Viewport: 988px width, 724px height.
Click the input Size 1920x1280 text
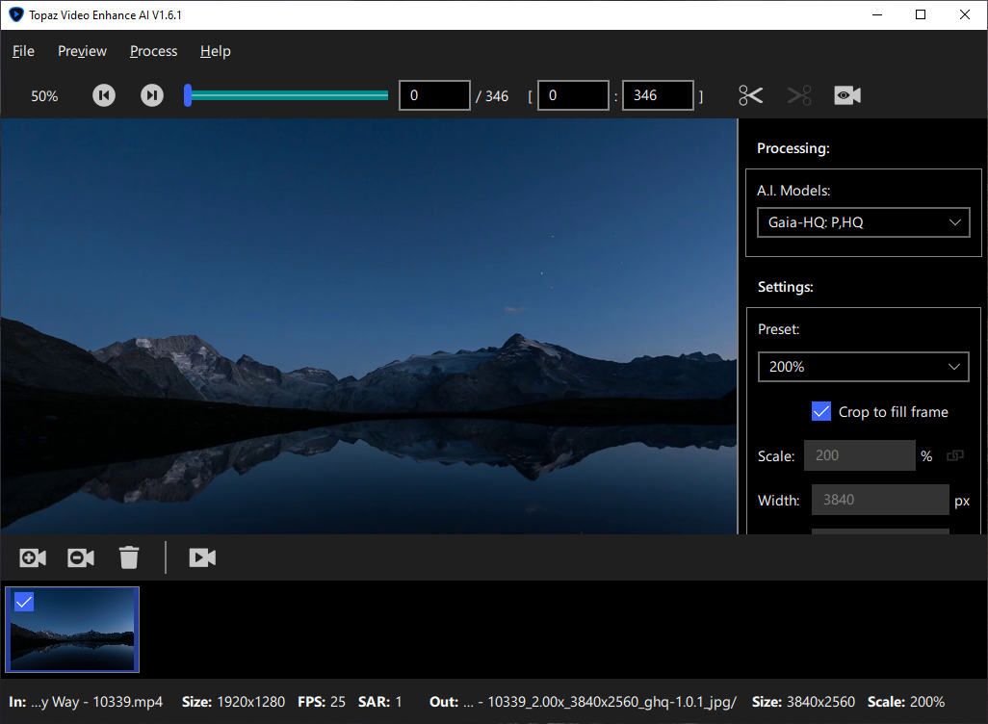pos(233,702)
